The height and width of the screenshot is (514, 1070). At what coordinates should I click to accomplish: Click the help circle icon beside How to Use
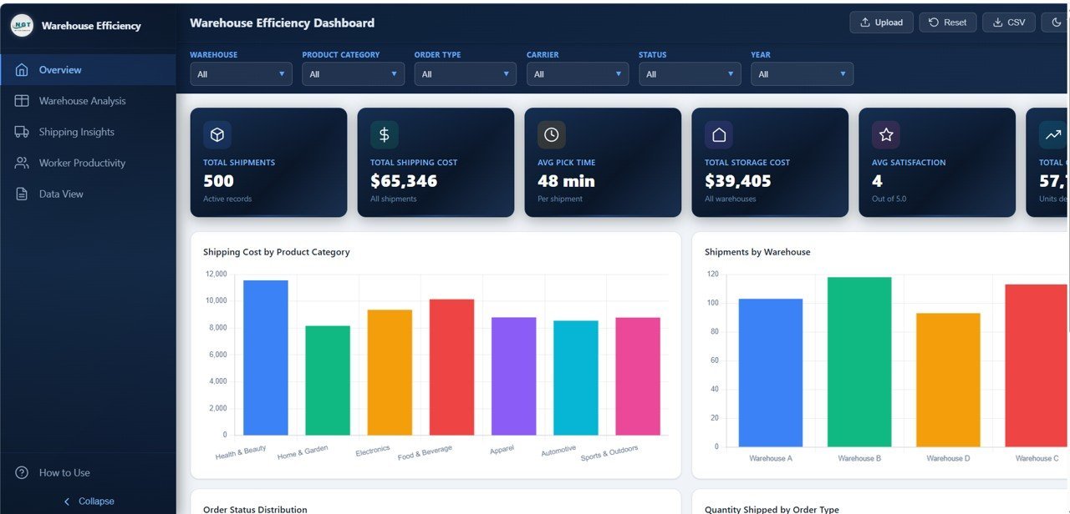[22, 473]
